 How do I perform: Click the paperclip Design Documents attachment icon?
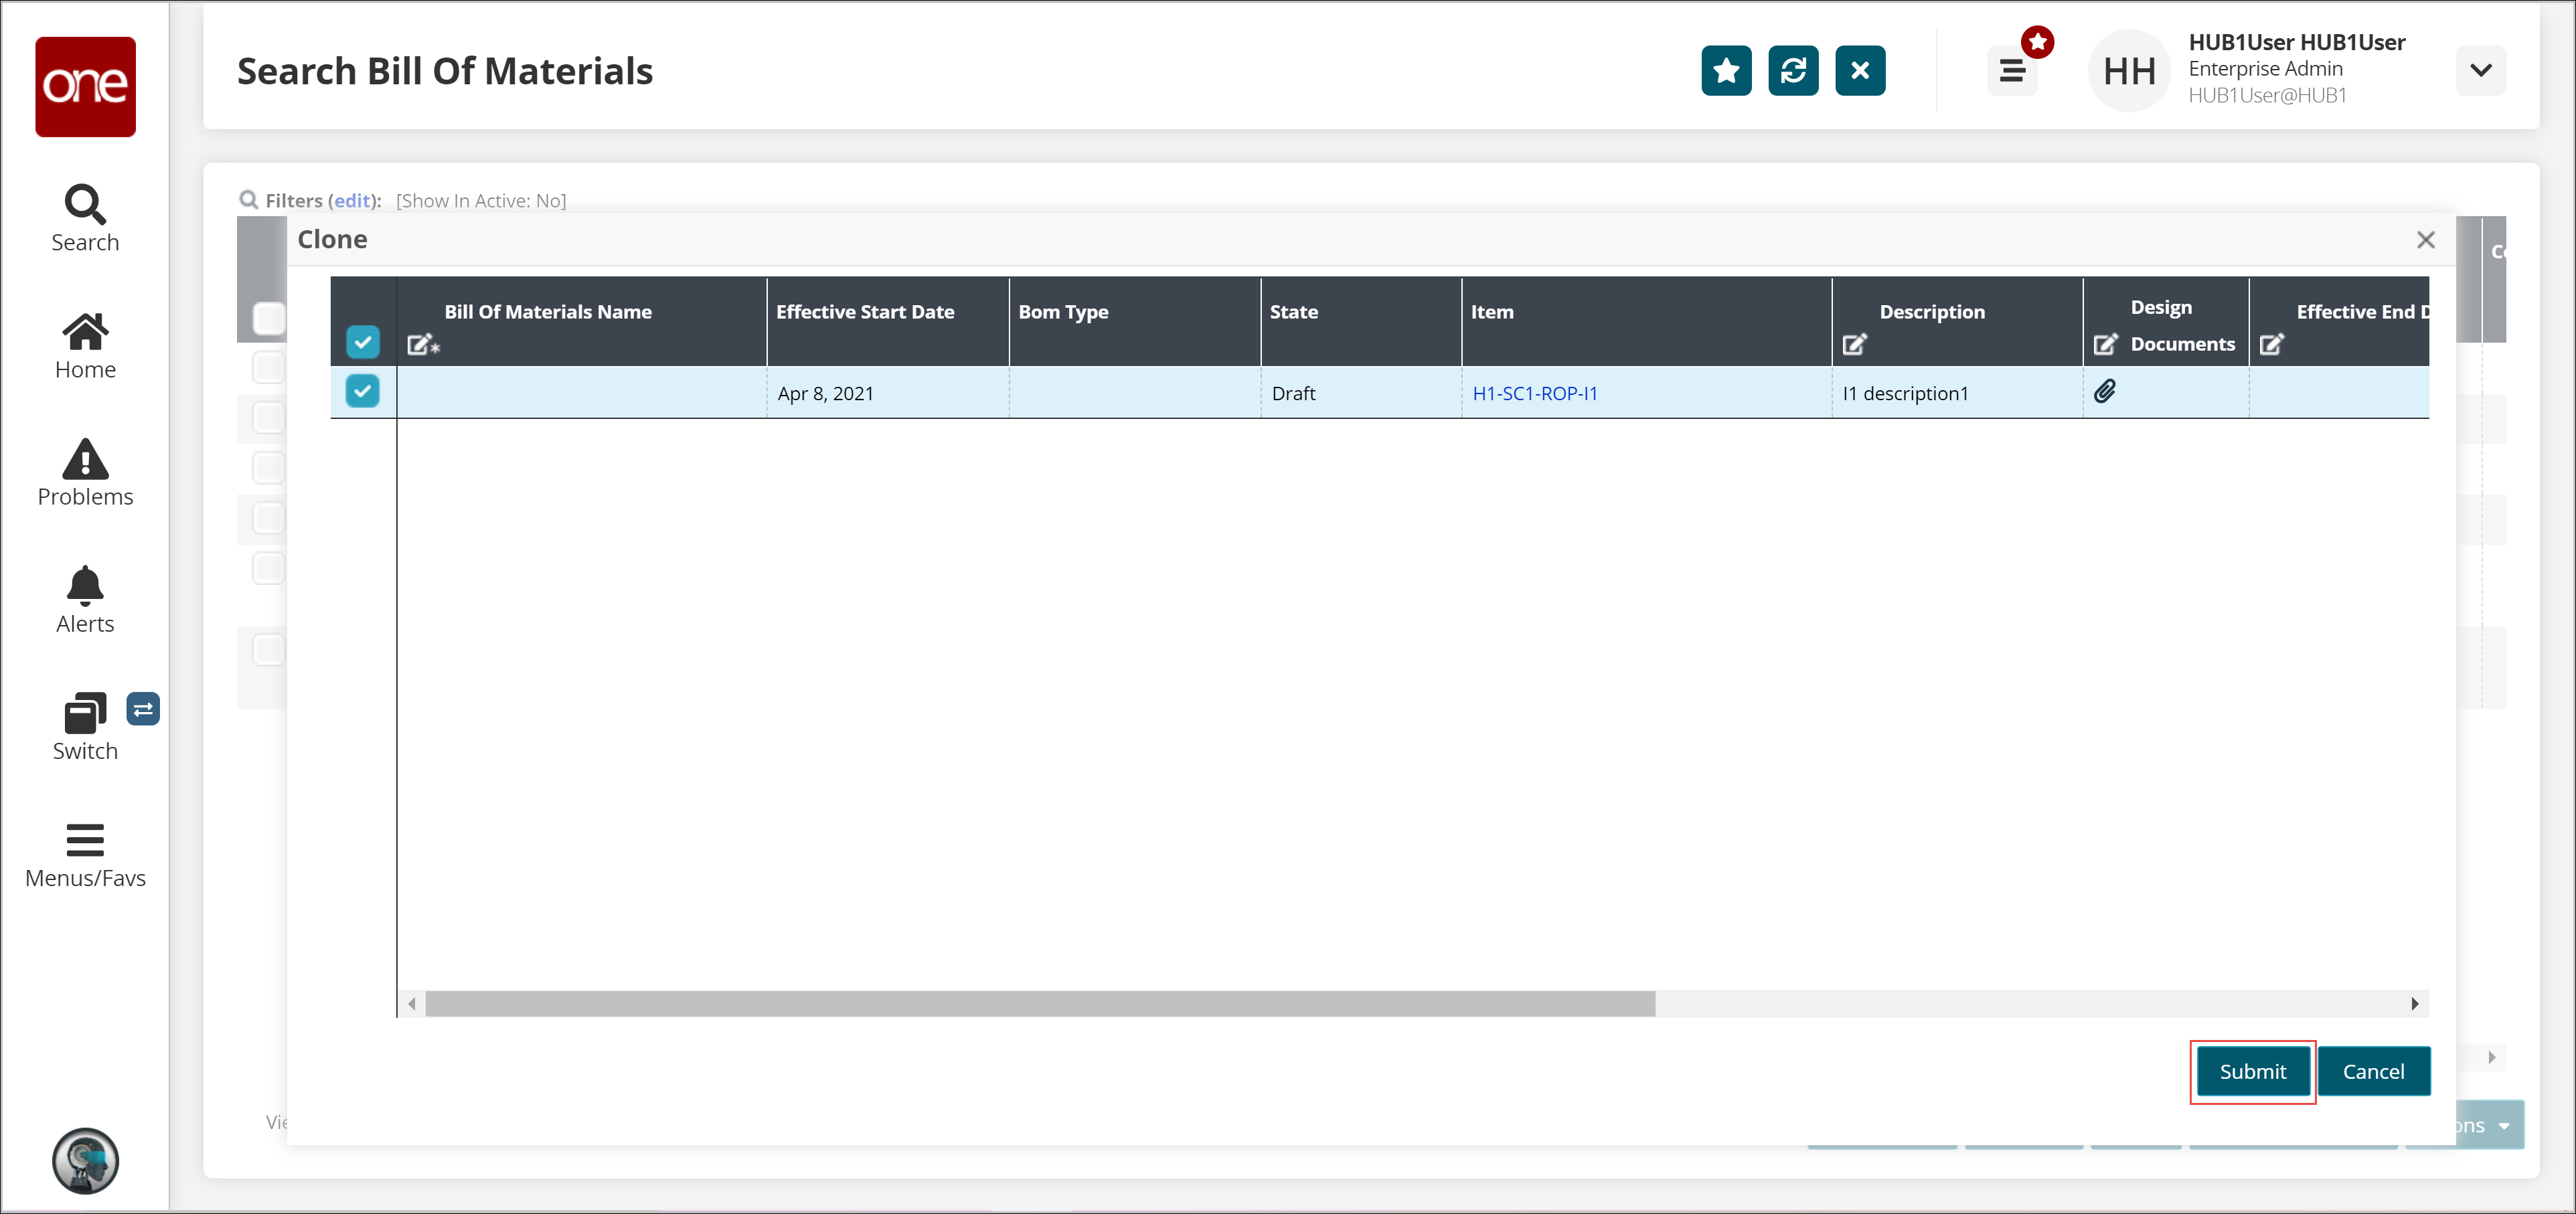click(x=2105, y=391)
